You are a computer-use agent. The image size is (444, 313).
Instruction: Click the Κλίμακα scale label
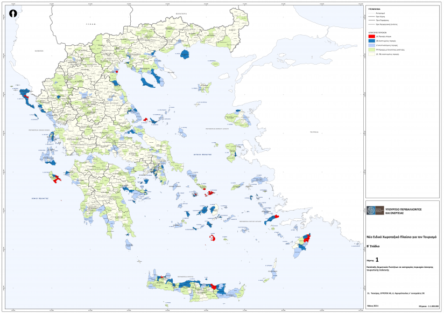(424, 305)
